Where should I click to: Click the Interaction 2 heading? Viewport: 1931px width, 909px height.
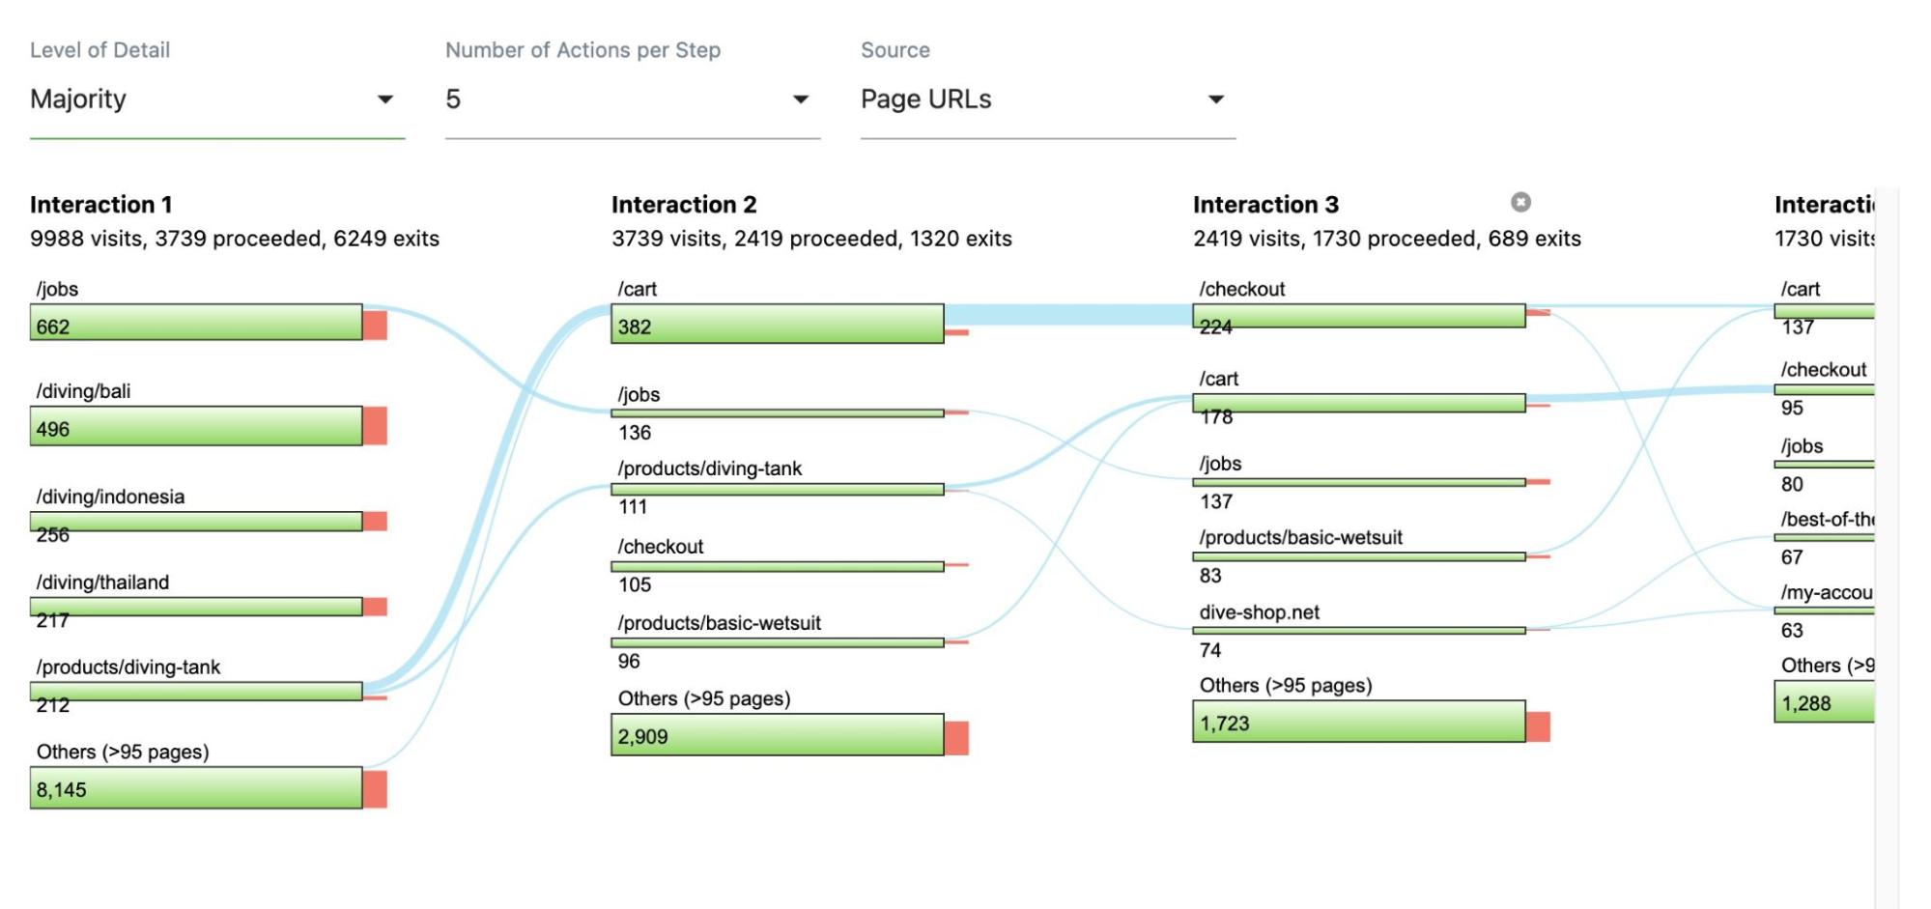point(684,205)
